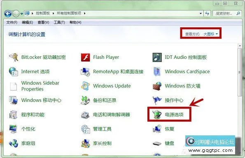Viewport: 245px width, 158px height.
Task: Open the 管理工具 gear icon
Action: coord(85,129)
